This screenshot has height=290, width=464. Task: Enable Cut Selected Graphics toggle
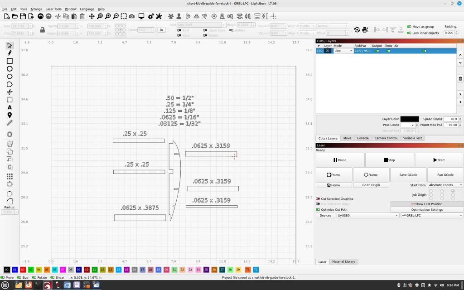pos(318,198)
